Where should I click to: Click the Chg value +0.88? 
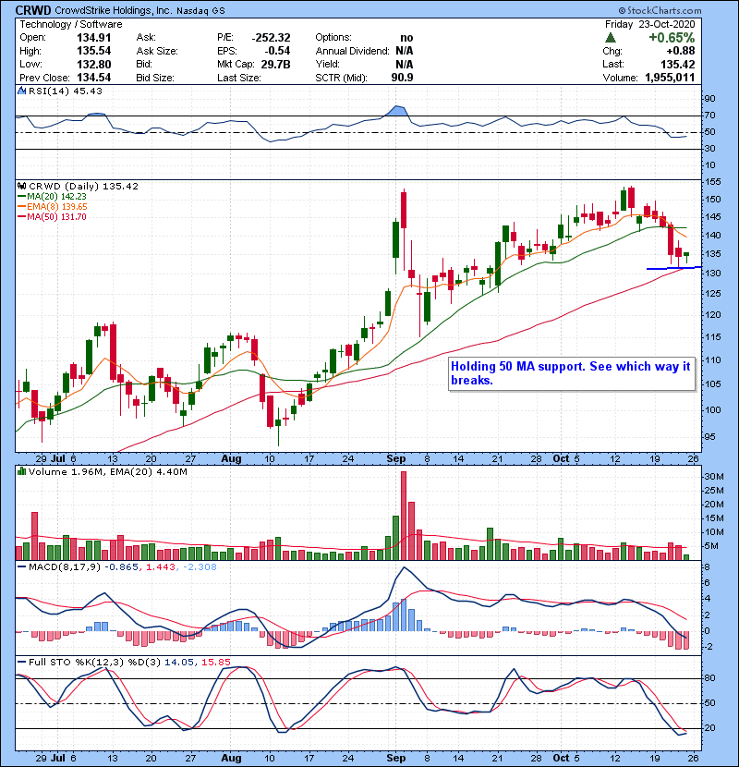pyautogui.click(x=680, y=51)
